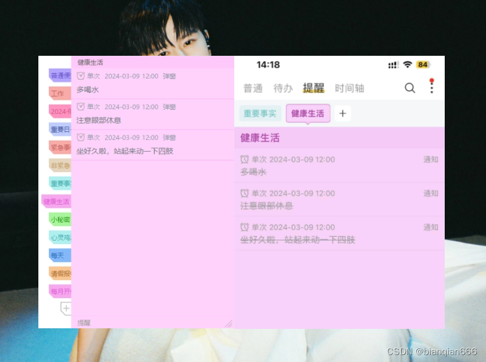Click the Wi-Fi status icon
The width and height of the screenshot is (486, 362).
[x=408, y=64]
